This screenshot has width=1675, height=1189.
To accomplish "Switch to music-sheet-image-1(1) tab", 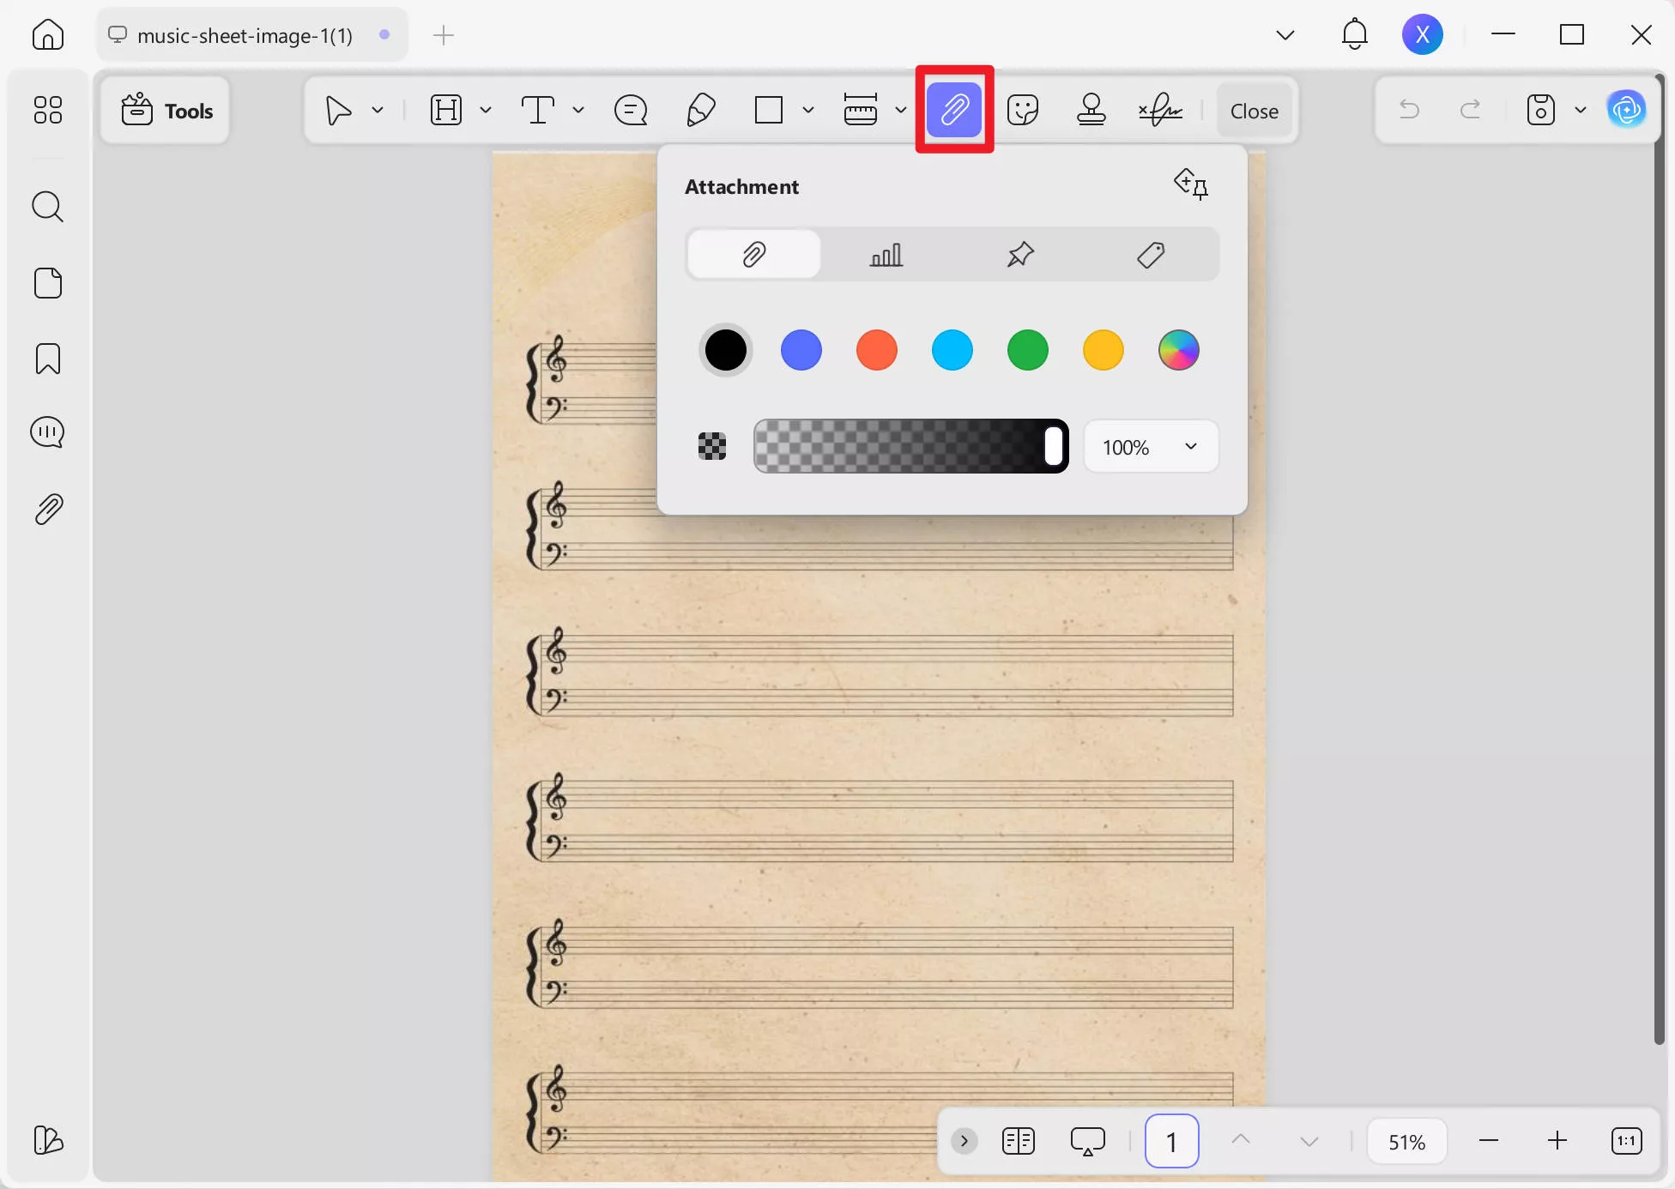I will click(252, 35).
